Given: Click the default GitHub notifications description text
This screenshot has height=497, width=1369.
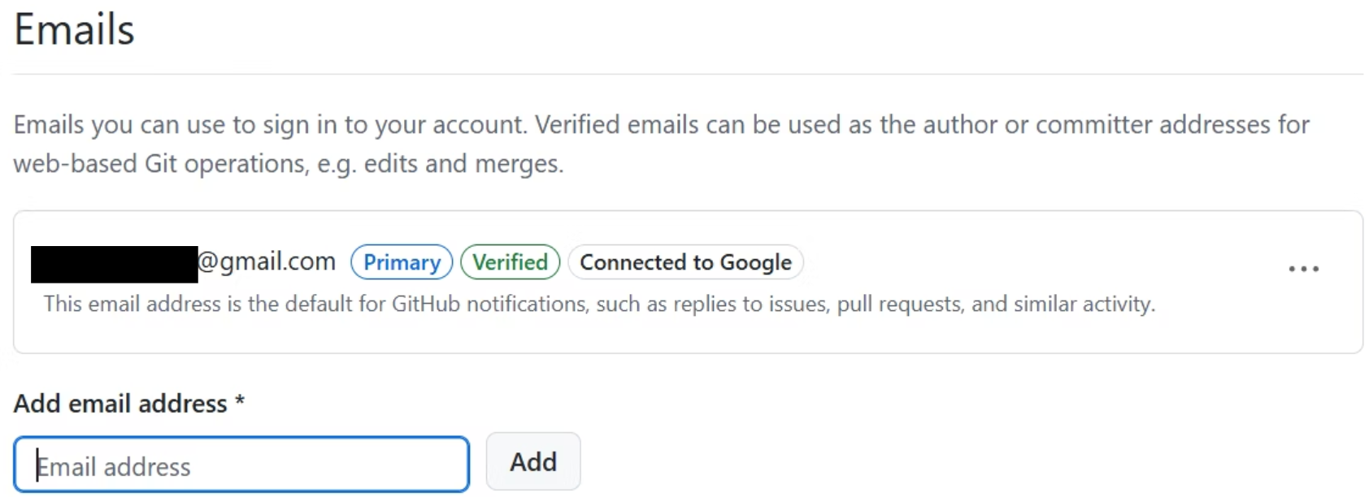Looking at the screenshot, I should pos(599,304).
